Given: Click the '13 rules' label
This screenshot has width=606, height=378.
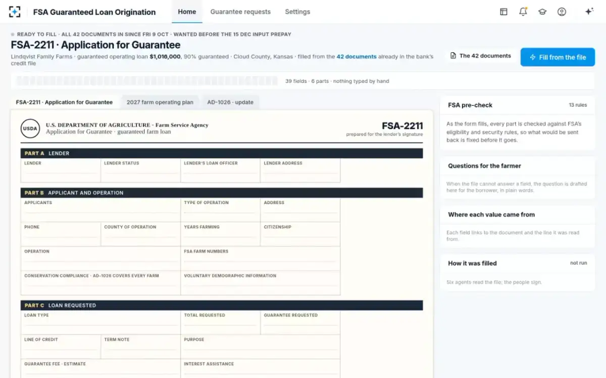Looking at the screenshot, I should click(578, 105).
